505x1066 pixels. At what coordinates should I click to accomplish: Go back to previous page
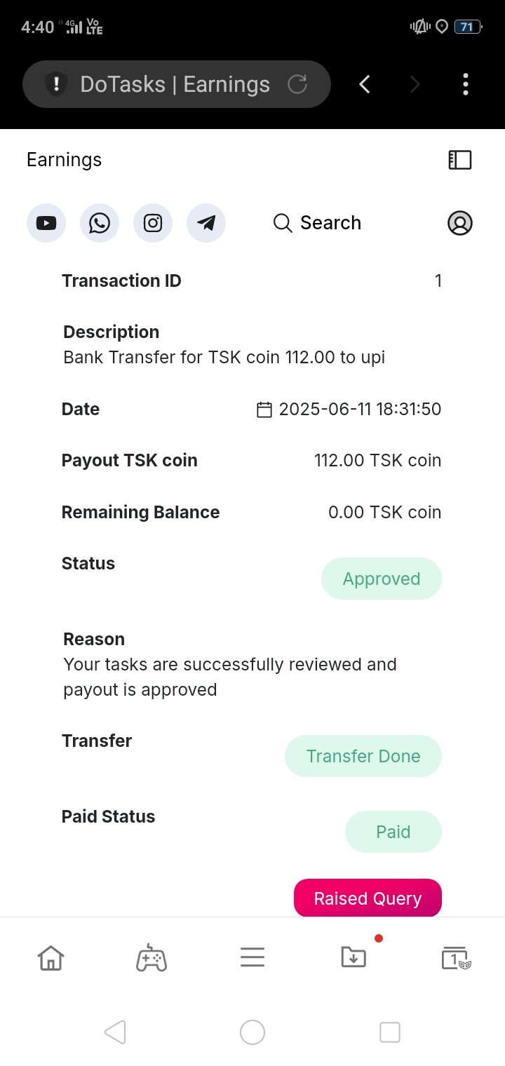365,84
